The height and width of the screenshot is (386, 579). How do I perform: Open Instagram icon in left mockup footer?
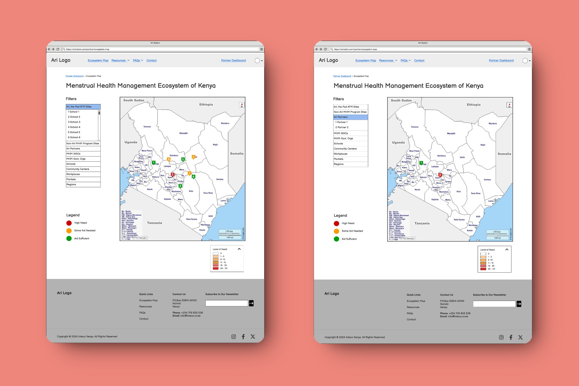pos(233,337)
